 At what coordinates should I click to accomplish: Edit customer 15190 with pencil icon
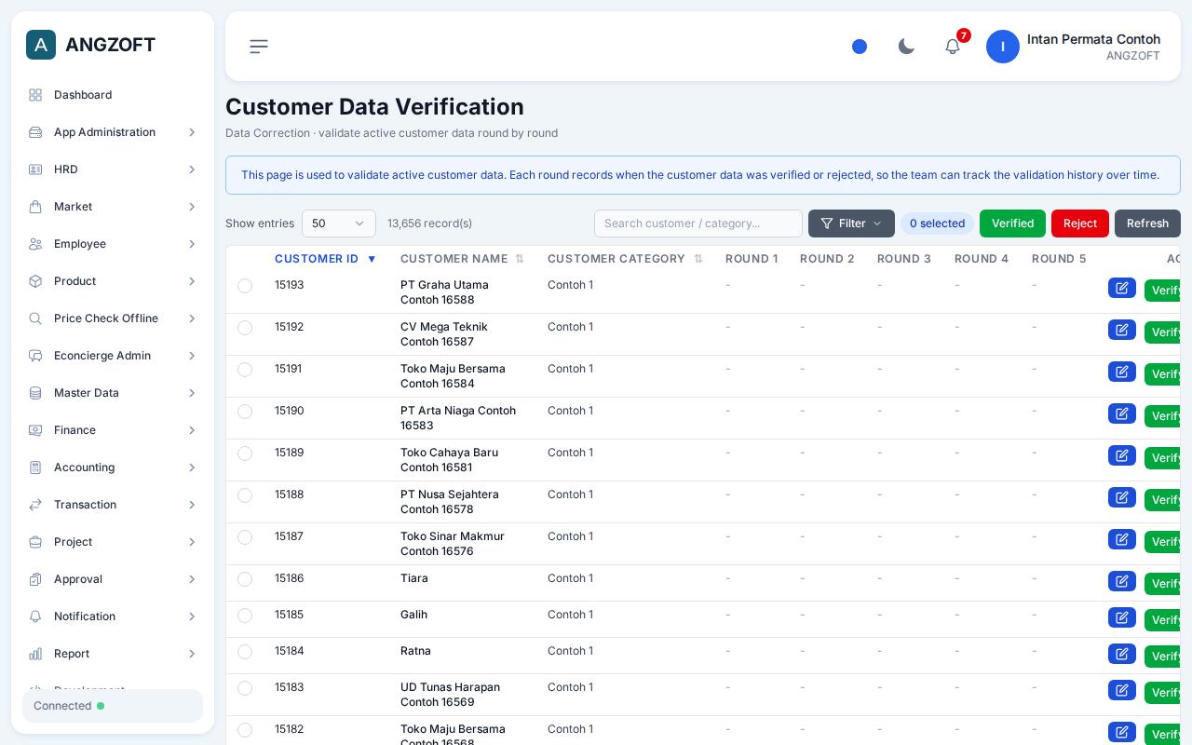(x=1122, y=413)
